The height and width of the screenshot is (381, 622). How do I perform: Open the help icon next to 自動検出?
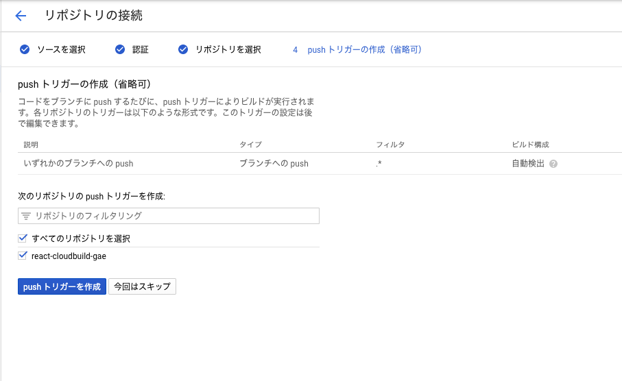(553, 164)
